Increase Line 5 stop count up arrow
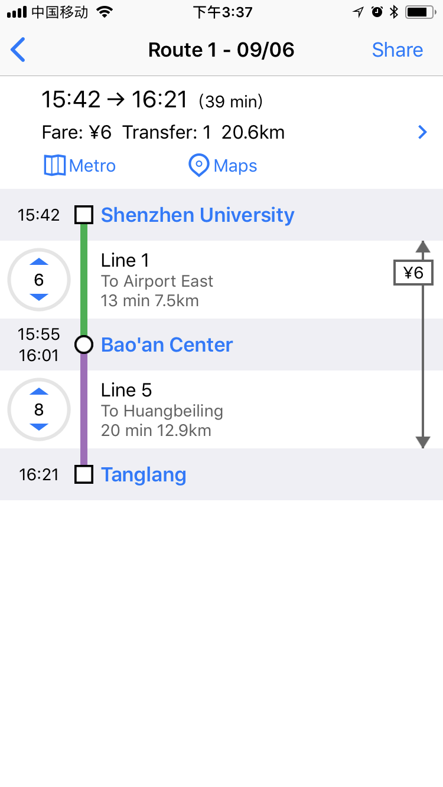This screenshot has width=443, height=787. pos(39,391)
